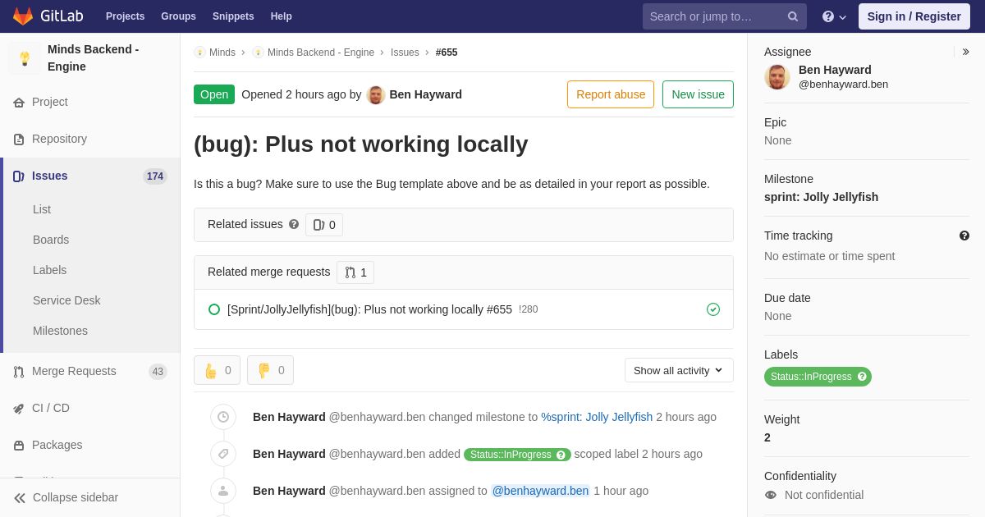
Task: Click the @benhayward.ben mention link
Action: [540, 491]
